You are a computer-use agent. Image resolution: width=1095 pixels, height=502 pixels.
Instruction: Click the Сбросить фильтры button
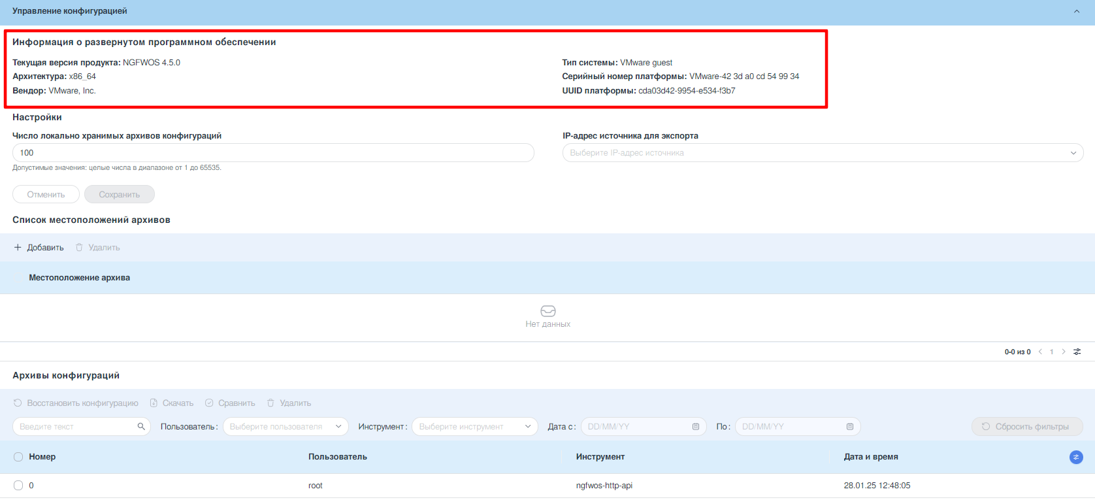click(x=1026, y=427)
